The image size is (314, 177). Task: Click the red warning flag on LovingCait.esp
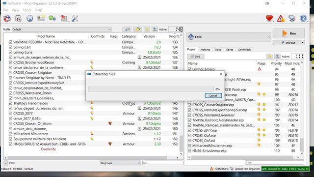coord(260,69)
